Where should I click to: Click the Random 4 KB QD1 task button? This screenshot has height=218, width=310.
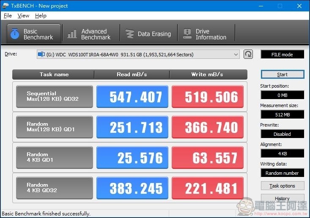tap(55, 157)
